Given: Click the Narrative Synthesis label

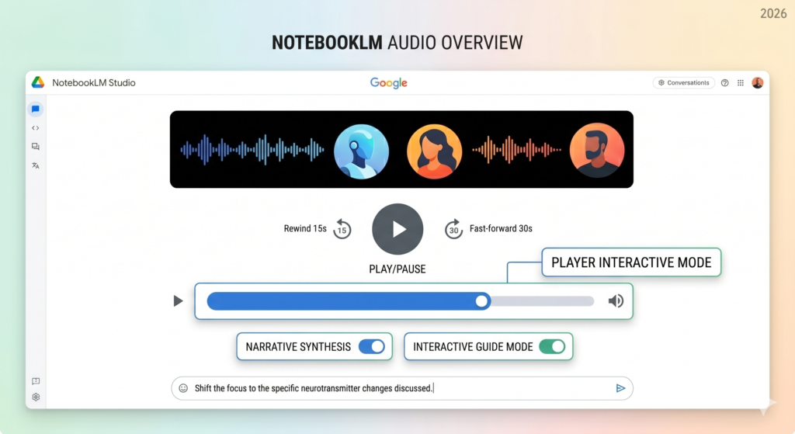Looking at the screenshot, I should point(298,347).
